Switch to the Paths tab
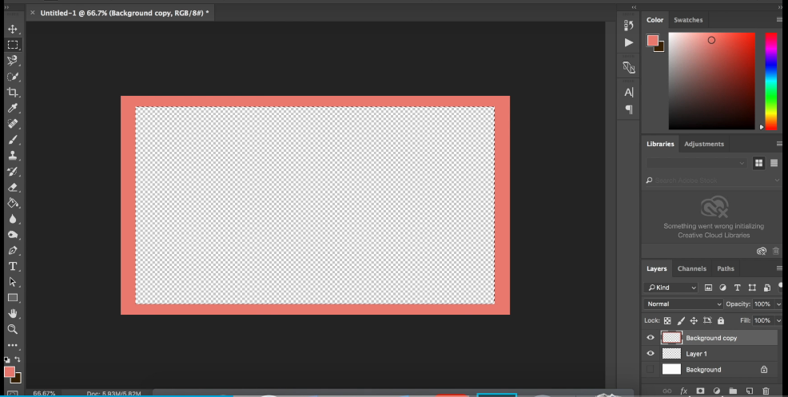 tap(725, 268)
